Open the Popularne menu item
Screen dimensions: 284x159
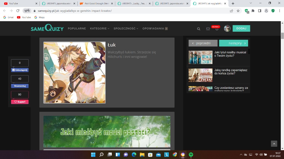tap(77, 29)
